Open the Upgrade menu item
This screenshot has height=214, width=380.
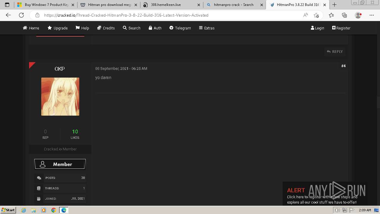[x=58, y=28]
